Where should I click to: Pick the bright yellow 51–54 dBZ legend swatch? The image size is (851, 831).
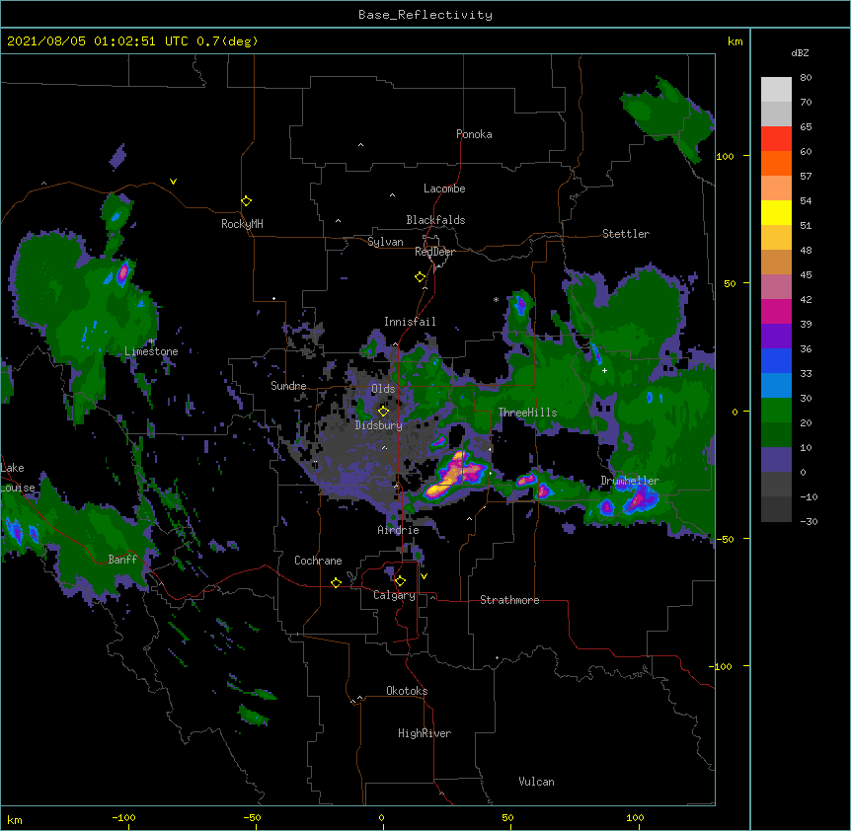tap(776, 212)
